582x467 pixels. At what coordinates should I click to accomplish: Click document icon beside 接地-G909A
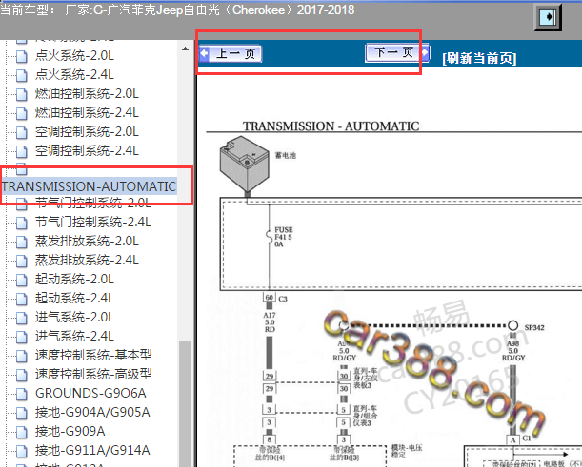coord(22,432)
